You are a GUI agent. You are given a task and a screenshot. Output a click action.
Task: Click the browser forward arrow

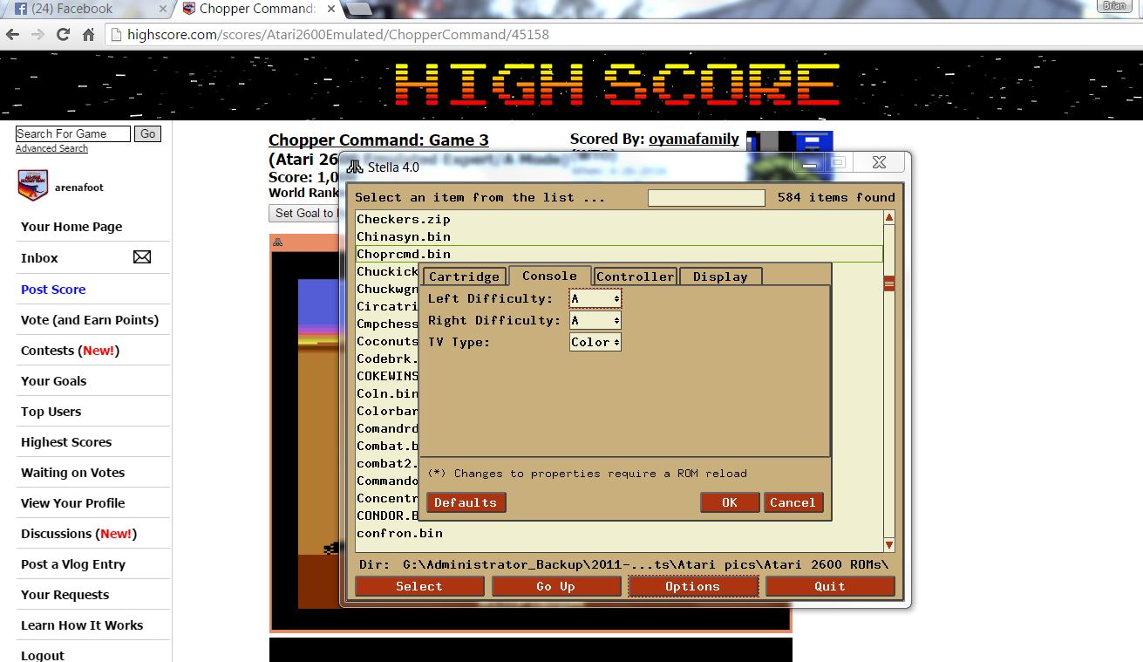click(37, 35)
